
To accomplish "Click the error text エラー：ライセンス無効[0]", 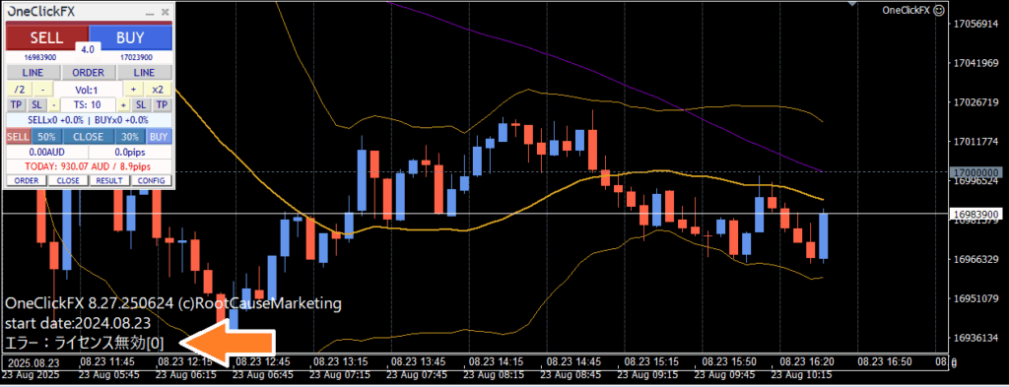I will [85, 343].
